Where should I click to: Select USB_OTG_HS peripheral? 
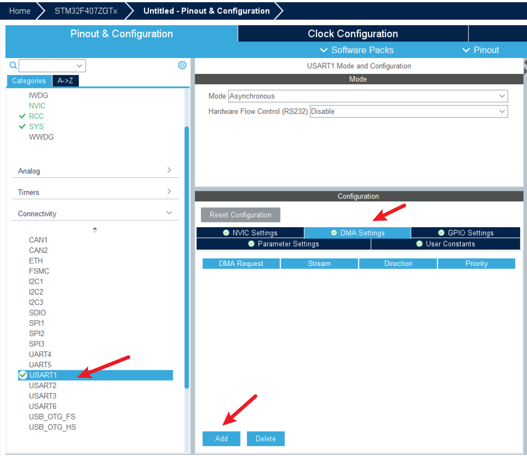tap(53, 427)
